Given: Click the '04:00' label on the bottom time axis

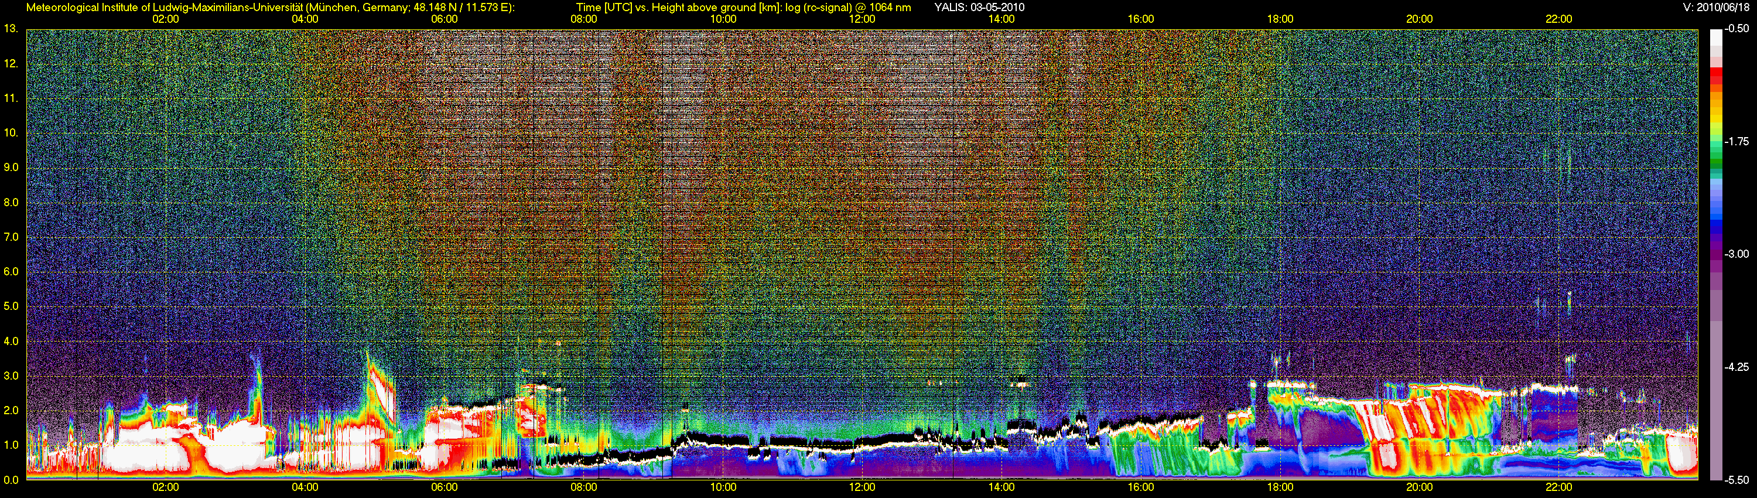Looking at the screenshot, I should [x=305, y=487].
